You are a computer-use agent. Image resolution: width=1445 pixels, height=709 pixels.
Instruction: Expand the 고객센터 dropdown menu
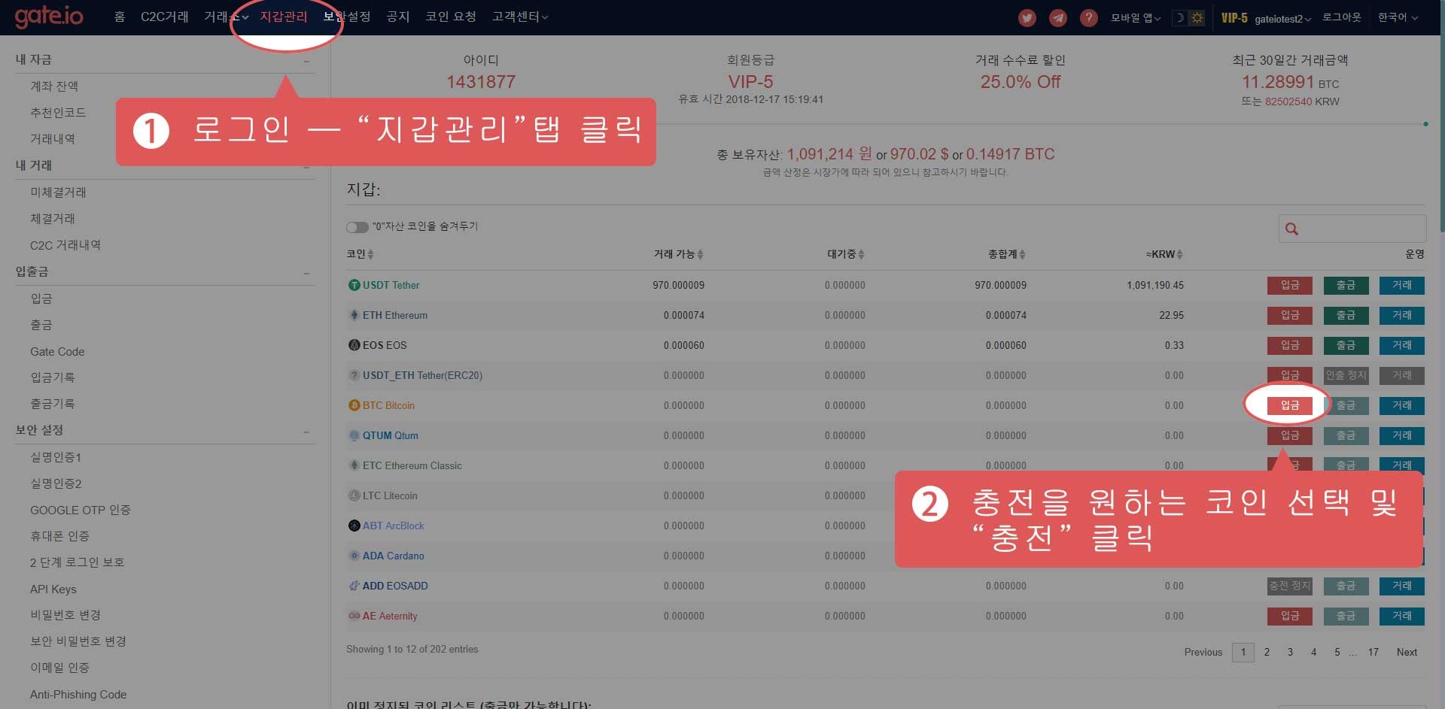pyautogui.click(x=519, y=17)
